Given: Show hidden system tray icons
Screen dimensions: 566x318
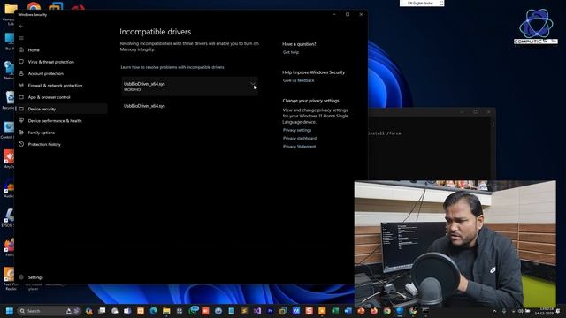Looking at the screenshot, I should point(494,311).
